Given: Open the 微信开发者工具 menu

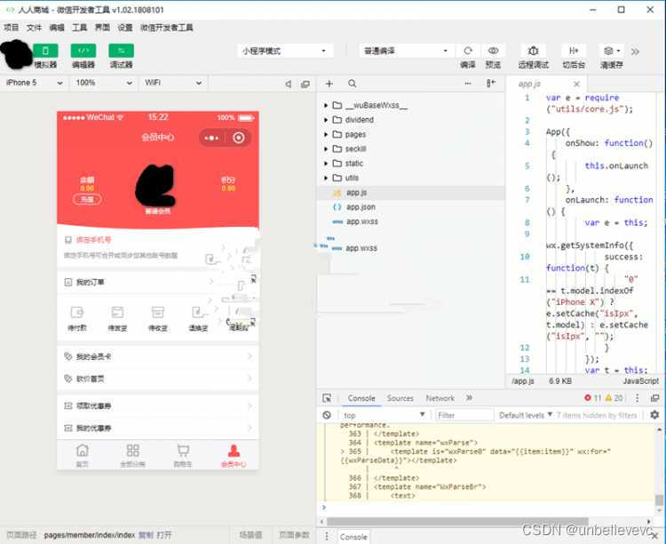Looking at the screenshot, I should tap(167, 28).
